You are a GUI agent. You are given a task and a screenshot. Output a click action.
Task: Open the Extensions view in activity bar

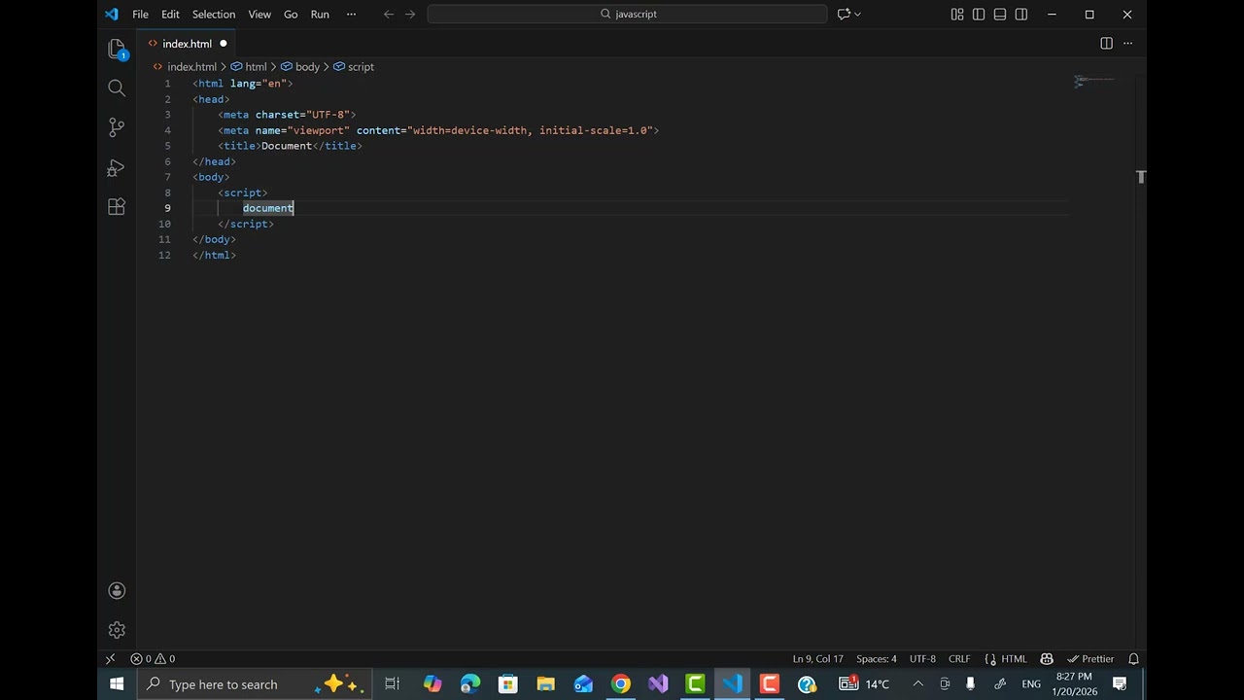[117, 206]
